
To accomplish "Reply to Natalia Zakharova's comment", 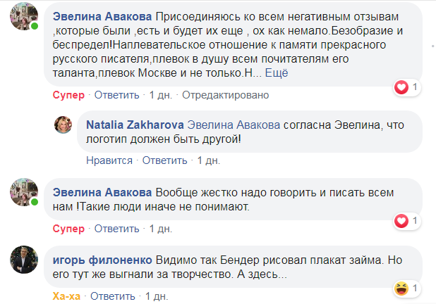I will click(166, 160).
